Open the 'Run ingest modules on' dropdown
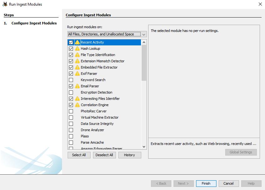The image size is (265, 190). tap(107, 34)
